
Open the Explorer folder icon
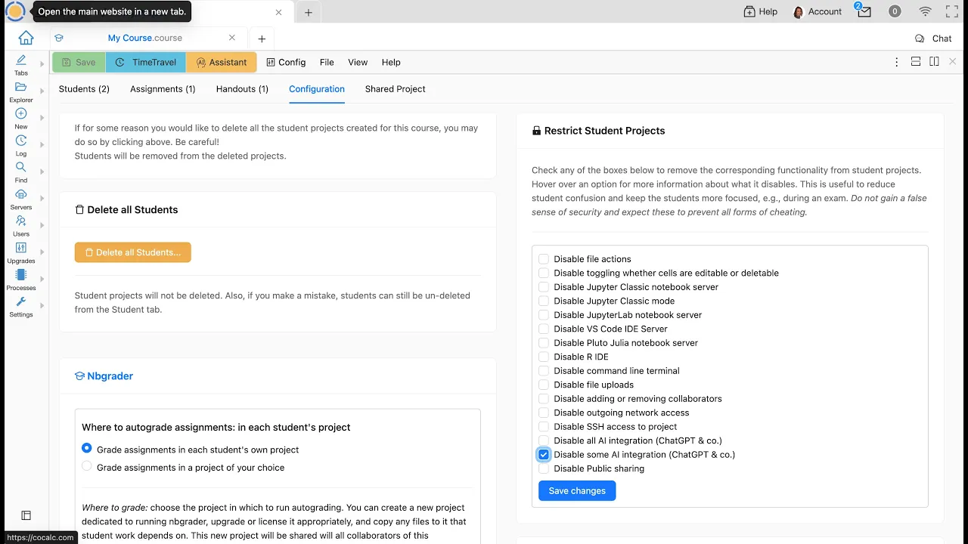pos(21,91)
